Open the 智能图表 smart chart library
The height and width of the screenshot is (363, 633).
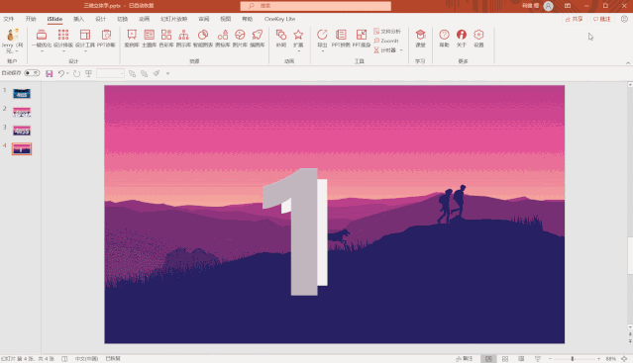click(x=203, y=39)
